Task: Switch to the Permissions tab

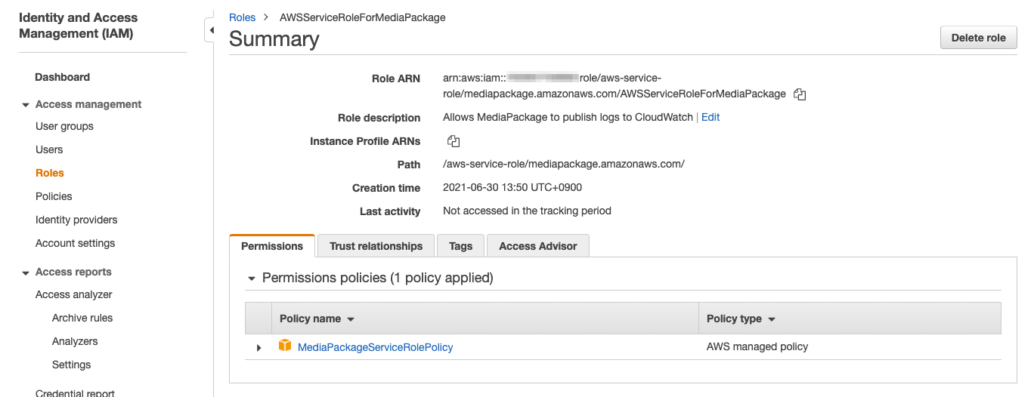Action: tap(272, 246)
